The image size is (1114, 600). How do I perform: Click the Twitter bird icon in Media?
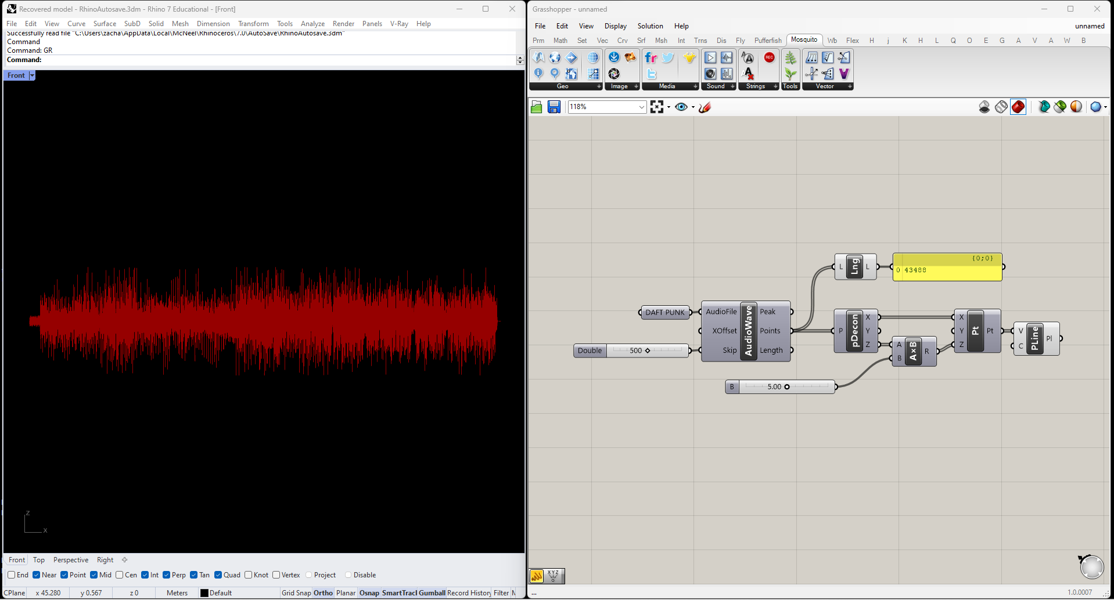click(x=668, y=57)
